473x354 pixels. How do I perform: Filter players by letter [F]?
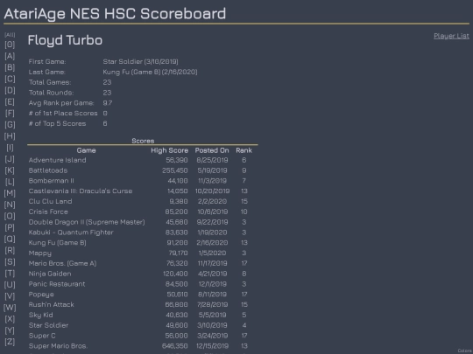[x=10, y=113]
